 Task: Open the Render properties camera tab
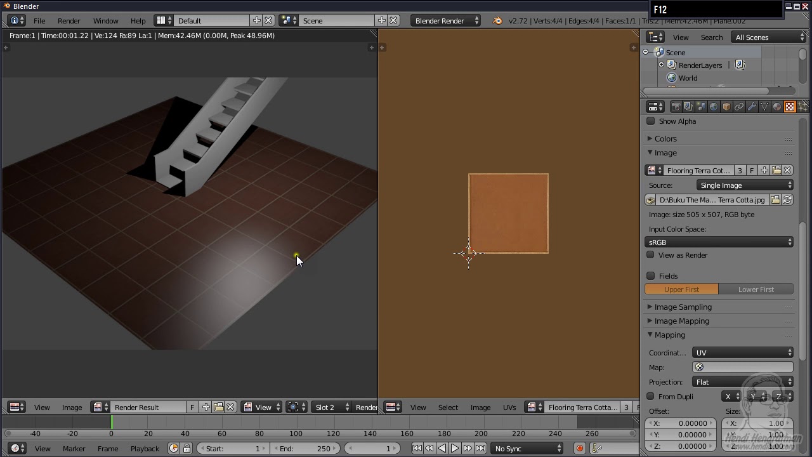tap(676, 107)
